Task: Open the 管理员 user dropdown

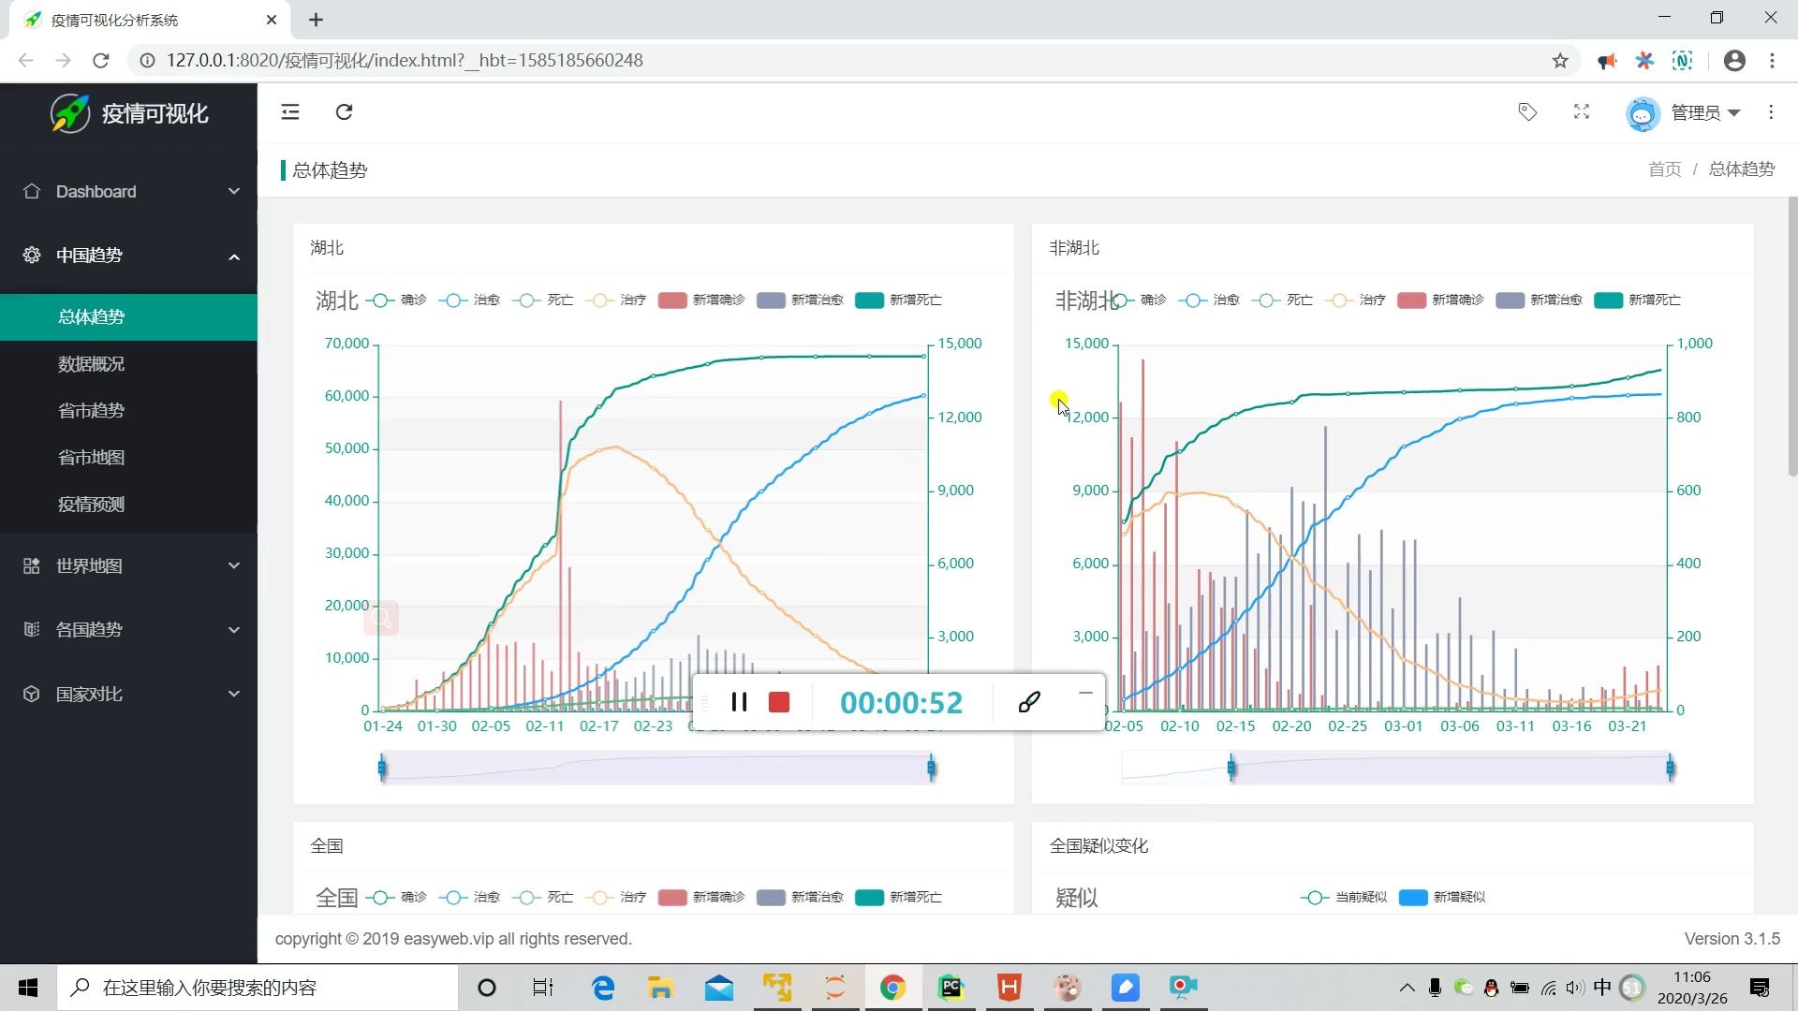Action: click(1706, 112)
